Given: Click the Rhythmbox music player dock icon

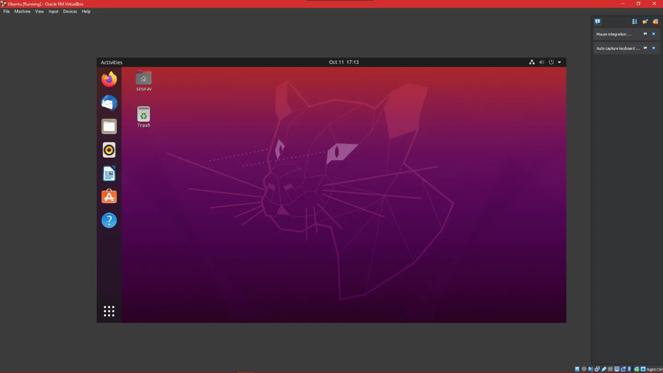Looking at the screenshot, I should pyautogui.click(x=109, y=150).
